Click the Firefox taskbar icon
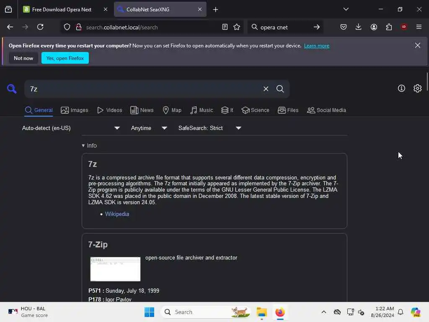 pyautogui.click(x=280, y=312)
